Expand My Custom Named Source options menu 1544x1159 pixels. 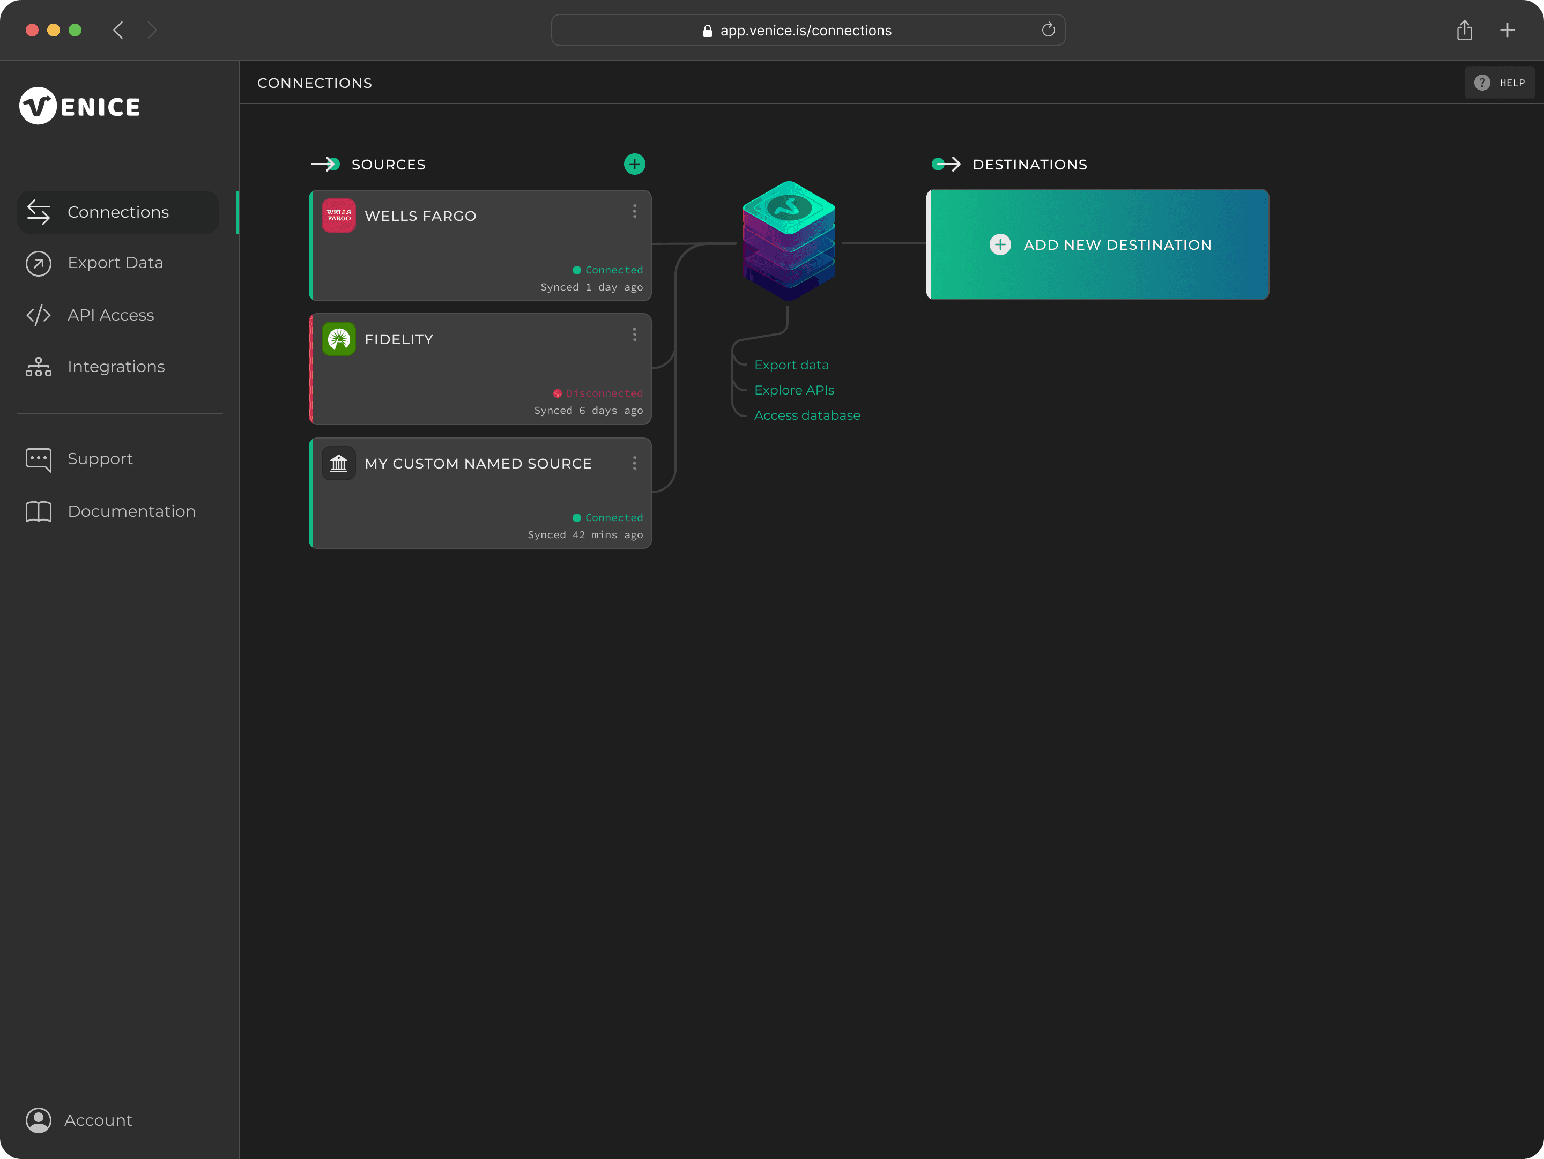pyautogui.click(x=634, y=463)
